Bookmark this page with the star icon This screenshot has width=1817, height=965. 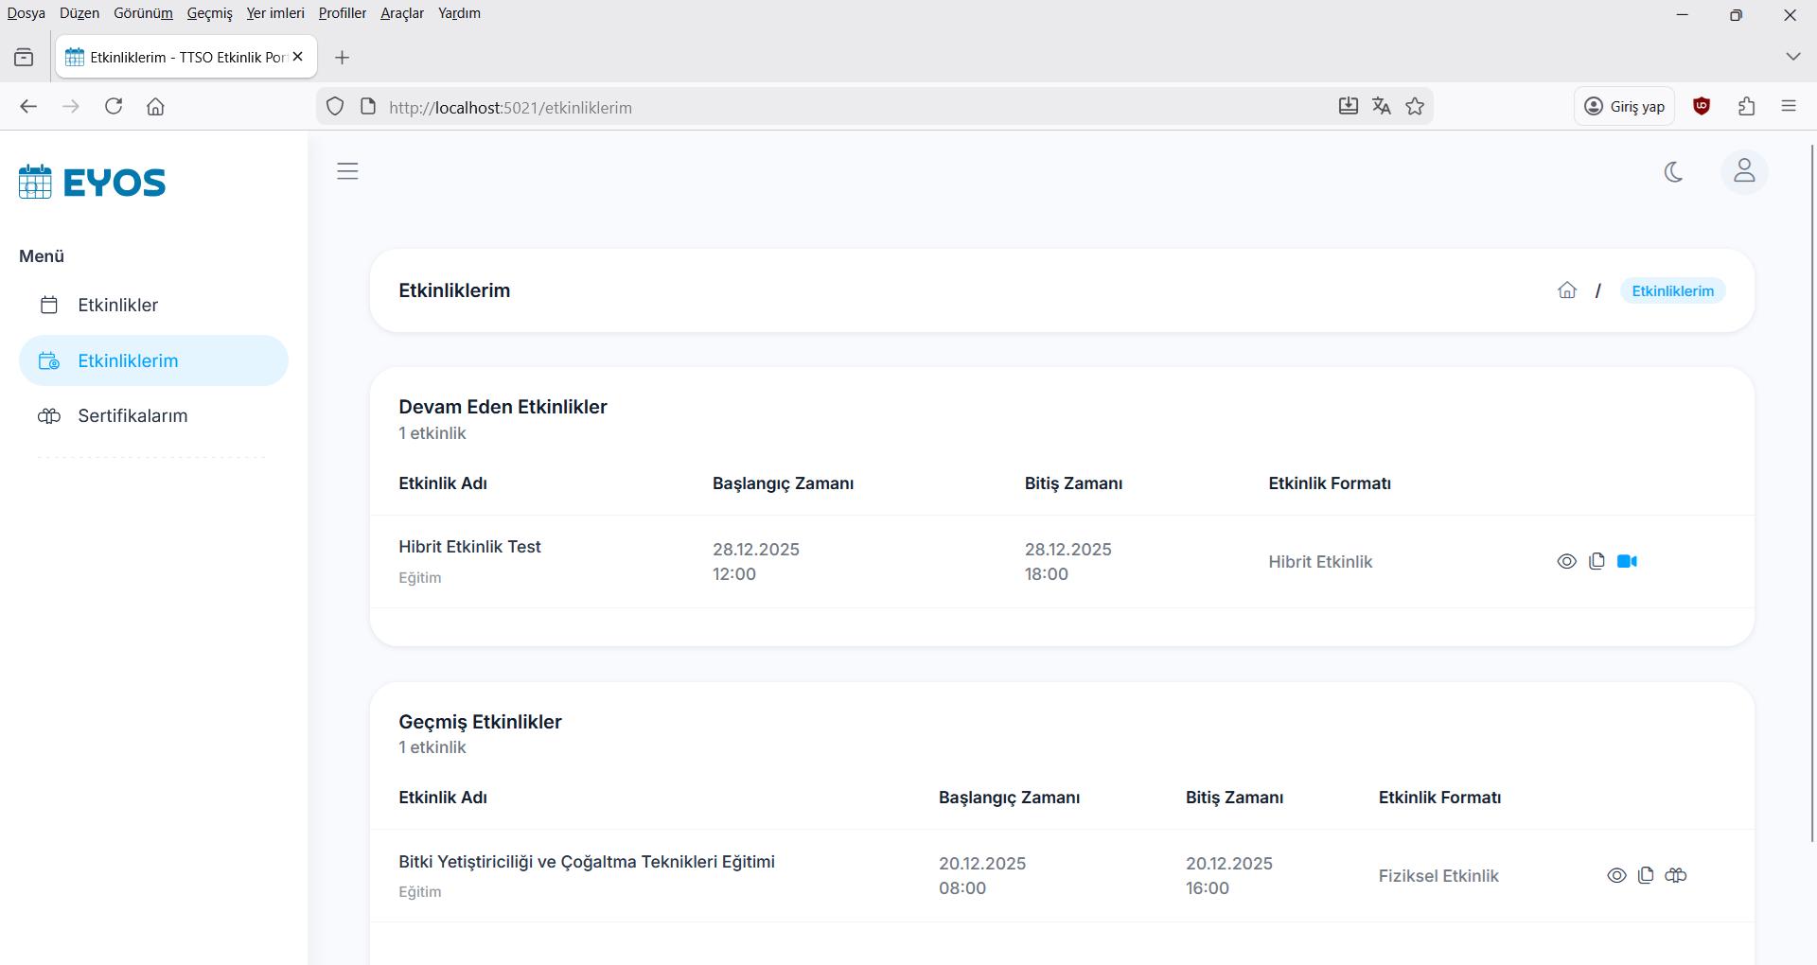[1415, 107]
